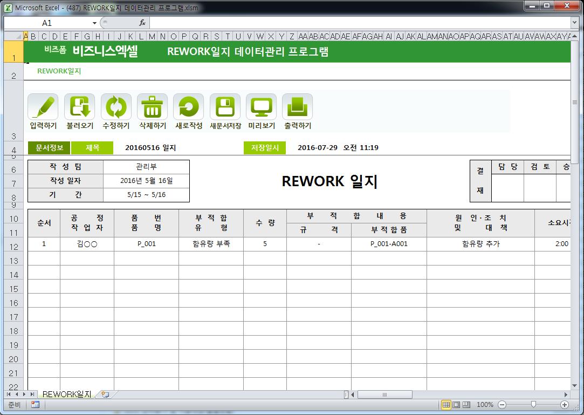Click the zoom out minus button
The width and height of the screenshot is (584, 415).
pyautogui.click(x=502, y=405)
